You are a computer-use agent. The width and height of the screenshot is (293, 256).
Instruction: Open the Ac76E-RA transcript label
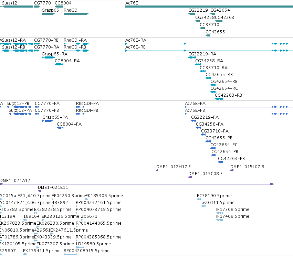click(136, 40)
